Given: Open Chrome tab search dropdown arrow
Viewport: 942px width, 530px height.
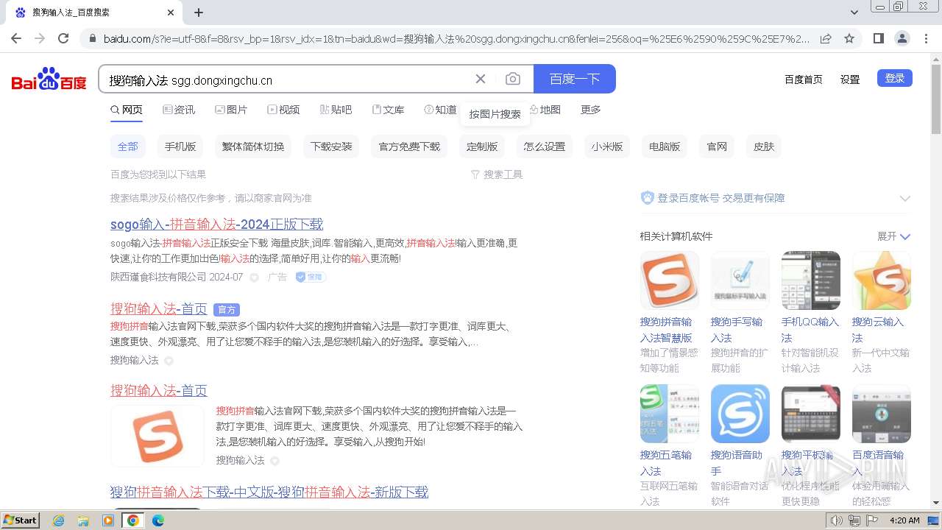Looking at the screenshot, I should pos(854,13).
